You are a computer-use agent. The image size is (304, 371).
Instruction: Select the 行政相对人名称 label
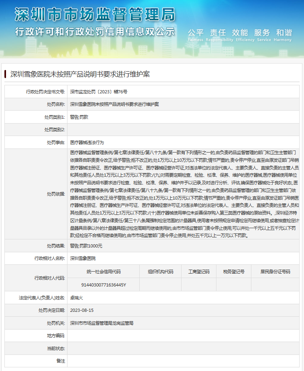(x=50, y=258)
